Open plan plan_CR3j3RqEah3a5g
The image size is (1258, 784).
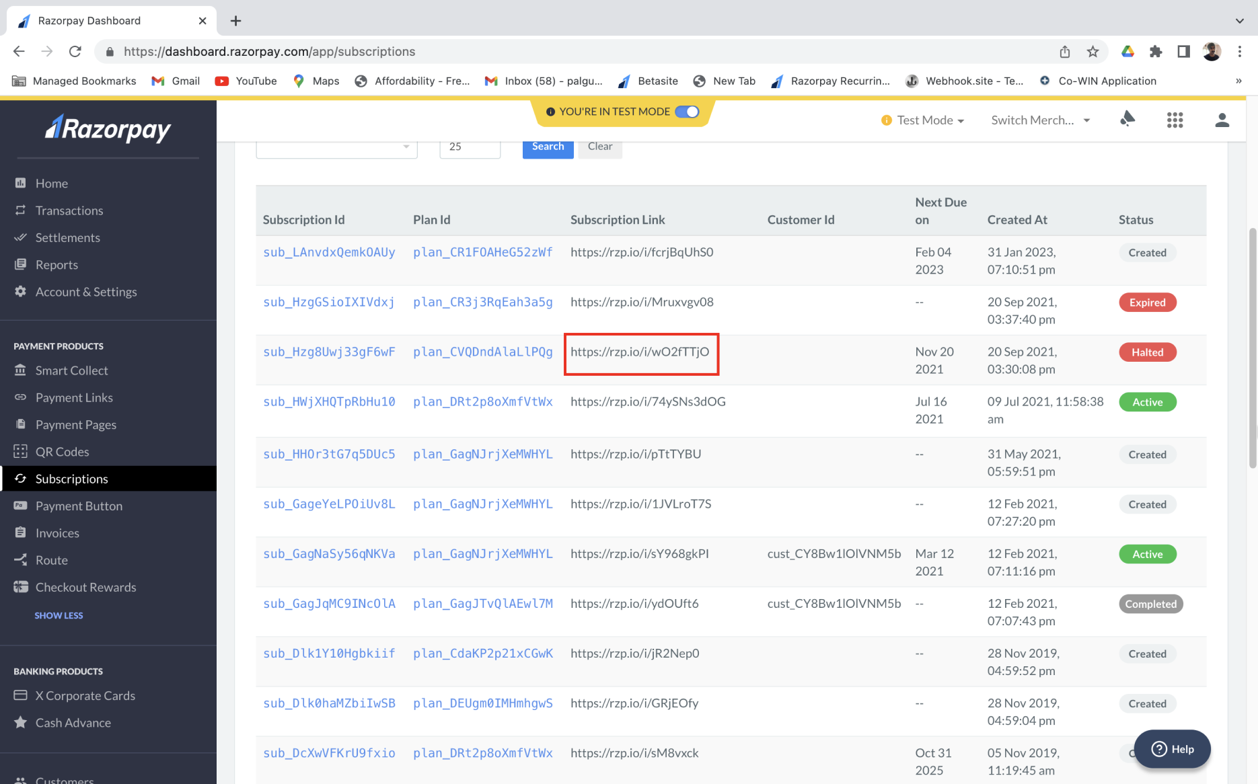point(482,302)
